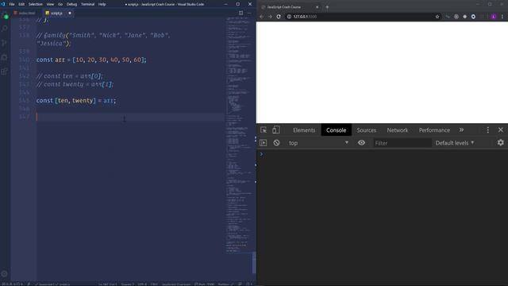Image resolution: width=508 pixels, height=286 pixels.
Task: Open the Terminal menu in VS Code
Action: click(87, 4)
